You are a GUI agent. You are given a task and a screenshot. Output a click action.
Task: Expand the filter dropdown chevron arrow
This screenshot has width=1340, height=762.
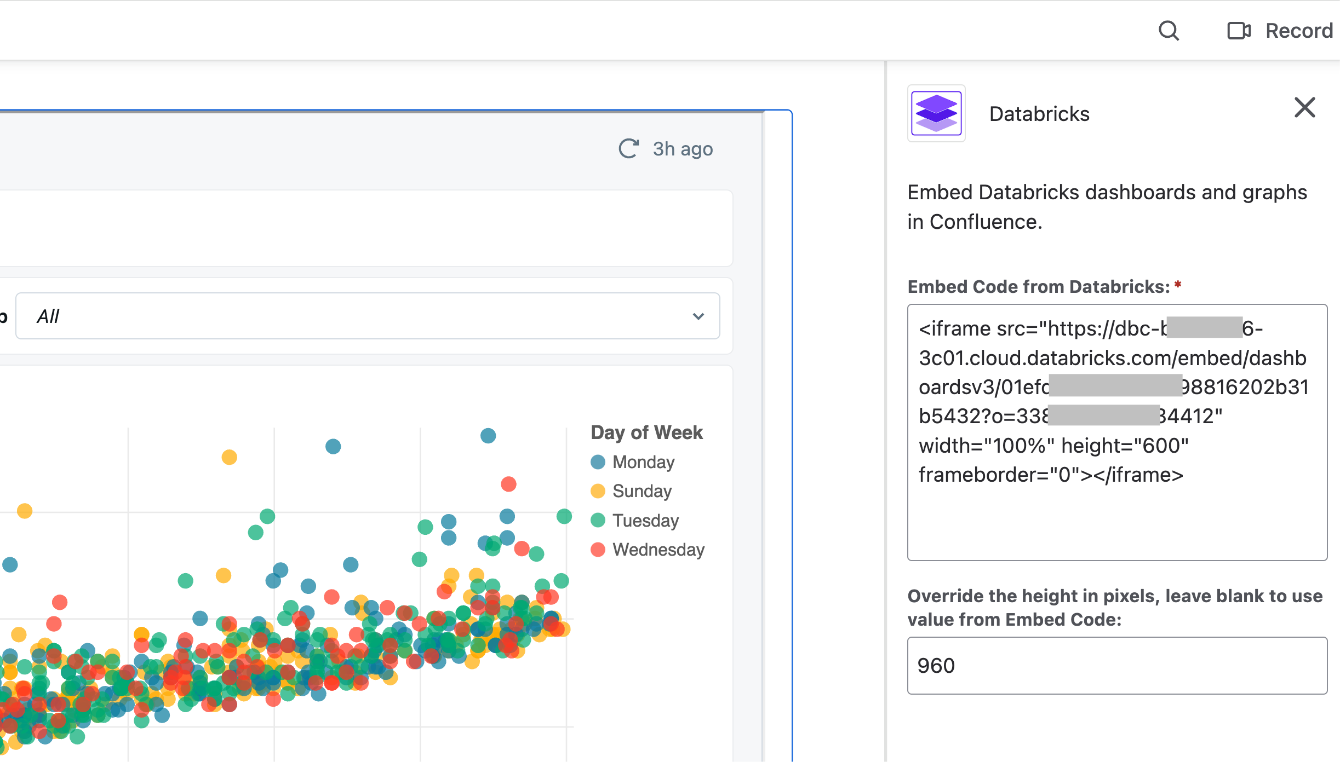pyautogui.click(x=698, y=316)
